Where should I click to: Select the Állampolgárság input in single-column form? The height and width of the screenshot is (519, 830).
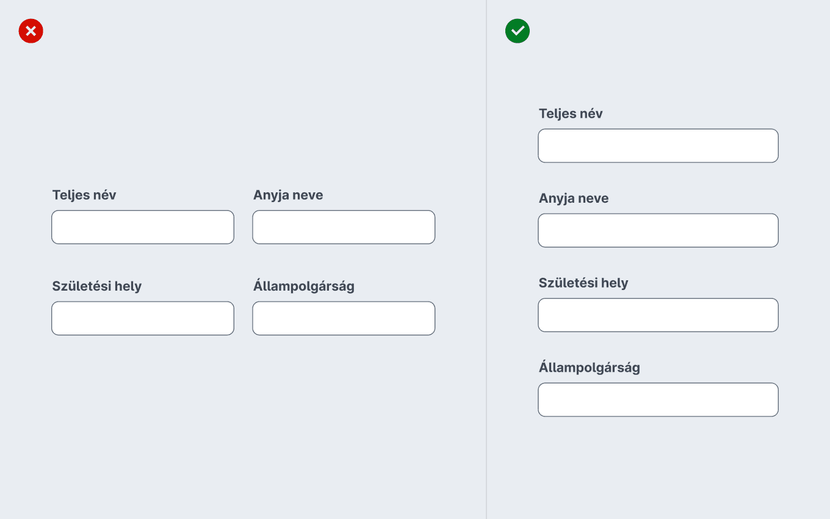[658, 400]
